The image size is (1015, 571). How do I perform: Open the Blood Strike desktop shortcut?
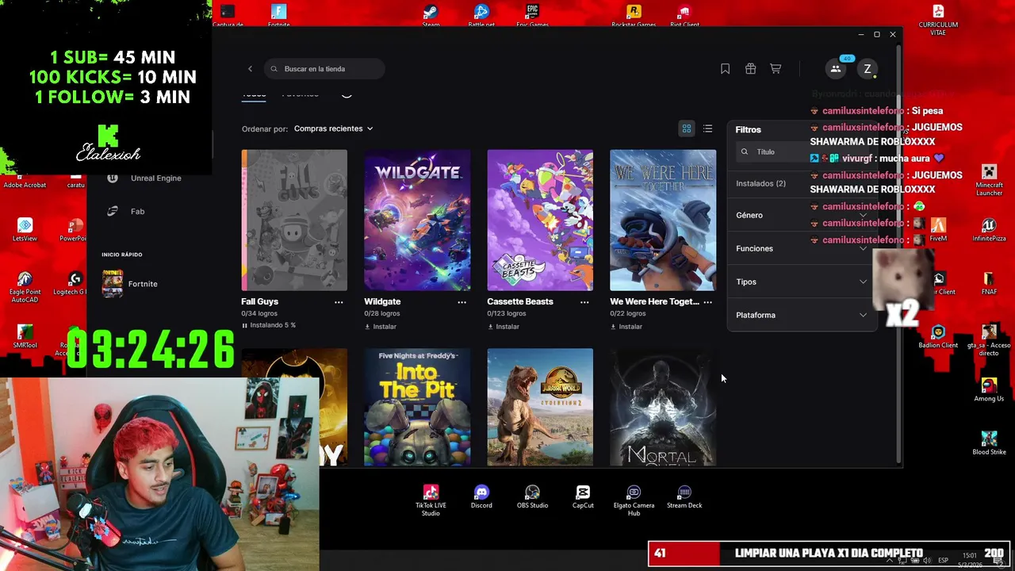(989, 443)
